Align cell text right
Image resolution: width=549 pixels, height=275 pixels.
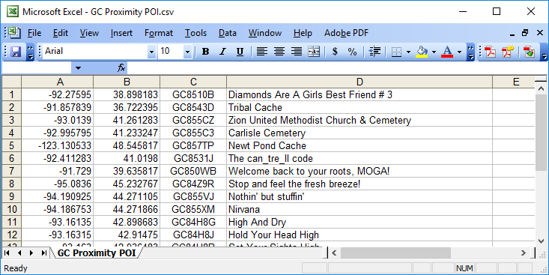click(x=297, y=52)
